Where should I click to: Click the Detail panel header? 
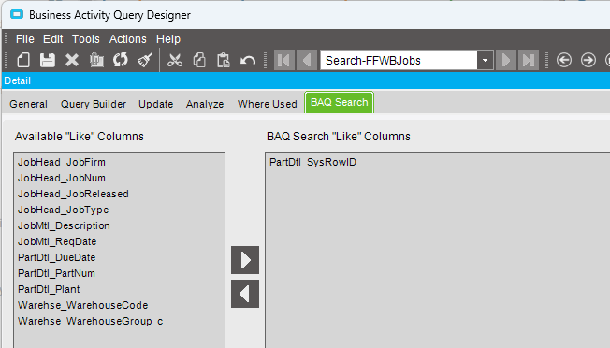tap(306, 80)
